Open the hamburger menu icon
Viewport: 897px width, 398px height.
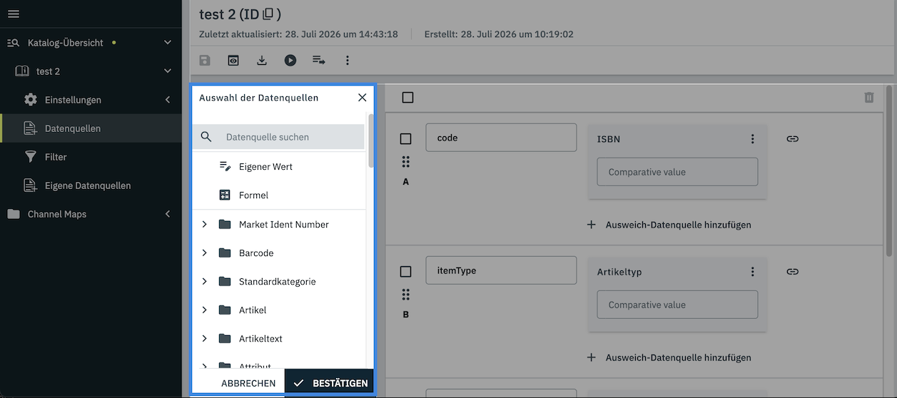[x=14, y=14]
